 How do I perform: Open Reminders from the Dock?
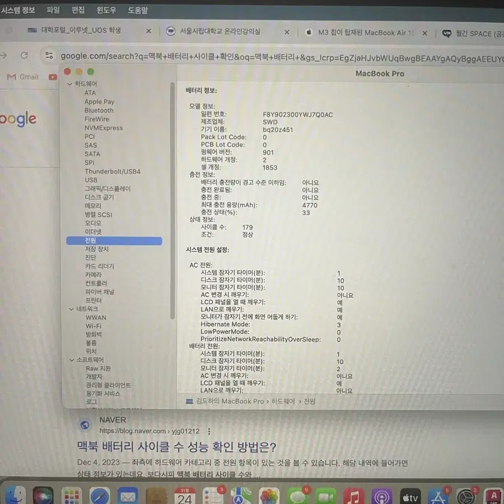point(213,496)
